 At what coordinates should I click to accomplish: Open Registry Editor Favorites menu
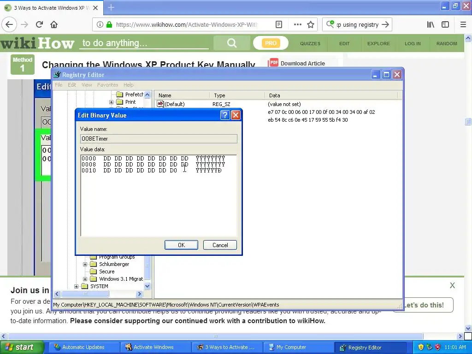pos(107,85)
